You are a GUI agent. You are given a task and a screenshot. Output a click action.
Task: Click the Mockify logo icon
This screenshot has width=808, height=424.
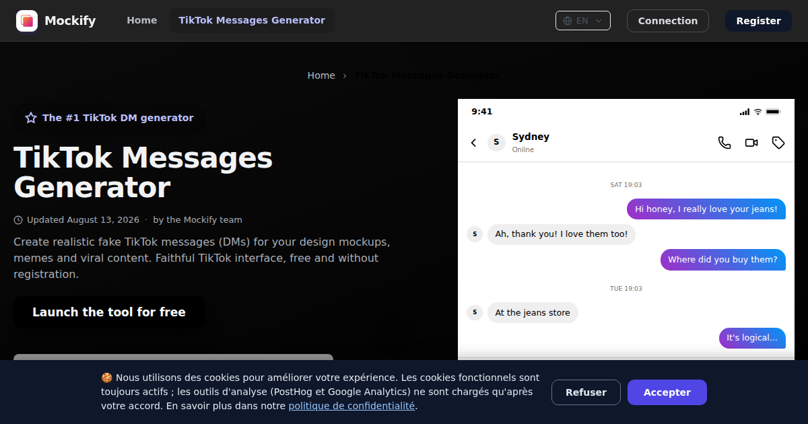pos(27,21)
